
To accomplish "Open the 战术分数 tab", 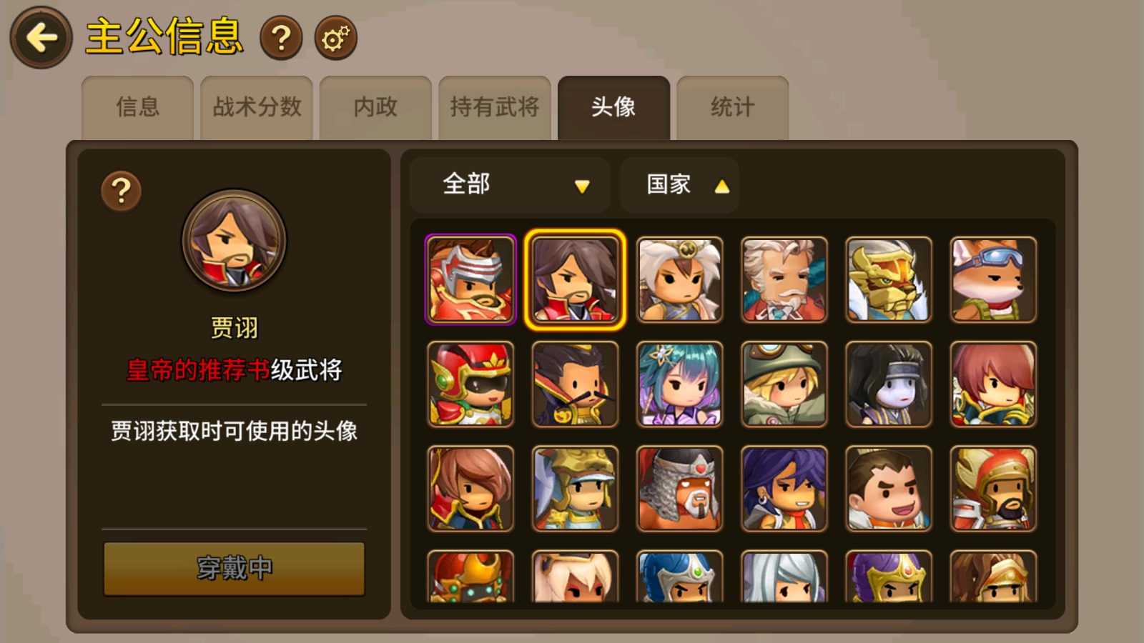I will point(257,107).
